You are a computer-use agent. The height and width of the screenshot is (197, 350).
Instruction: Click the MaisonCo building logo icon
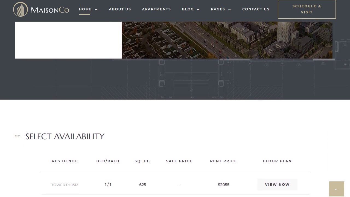(x=21, y=10)
